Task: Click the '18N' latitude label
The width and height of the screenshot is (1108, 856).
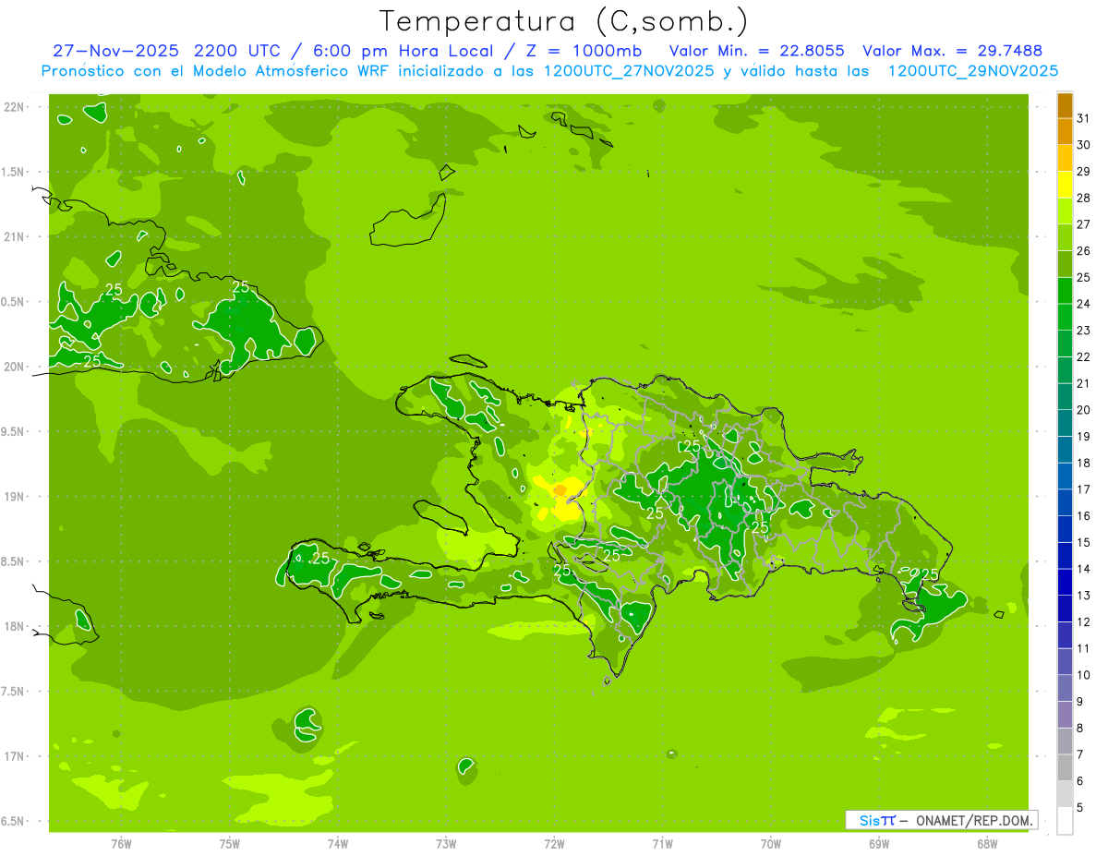Action: click(x=15, y=626)
